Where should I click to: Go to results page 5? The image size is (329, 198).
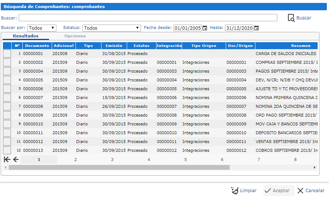(185, 159)
